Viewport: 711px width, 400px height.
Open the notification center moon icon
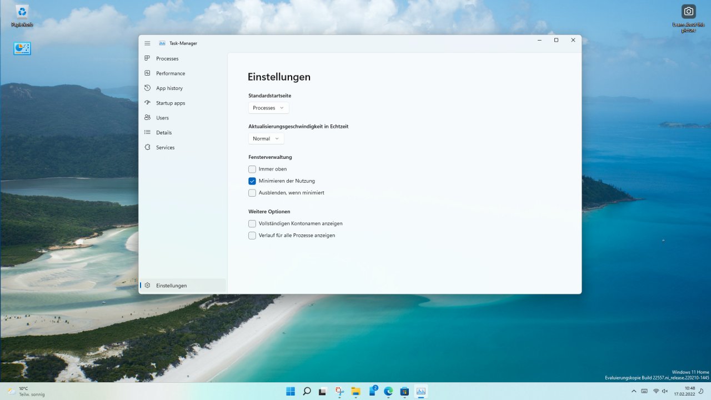click(x=701, y=391)
